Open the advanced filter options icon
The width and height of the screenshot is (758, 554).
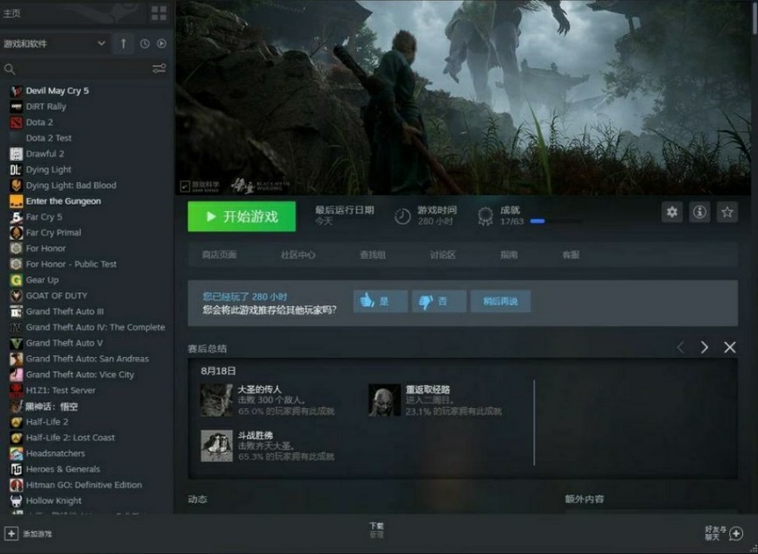pyautogui.click(x=158, y=69)
